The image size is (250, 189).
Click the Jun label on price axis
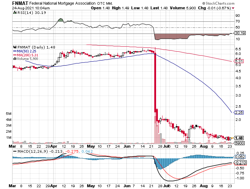point(127,146)
